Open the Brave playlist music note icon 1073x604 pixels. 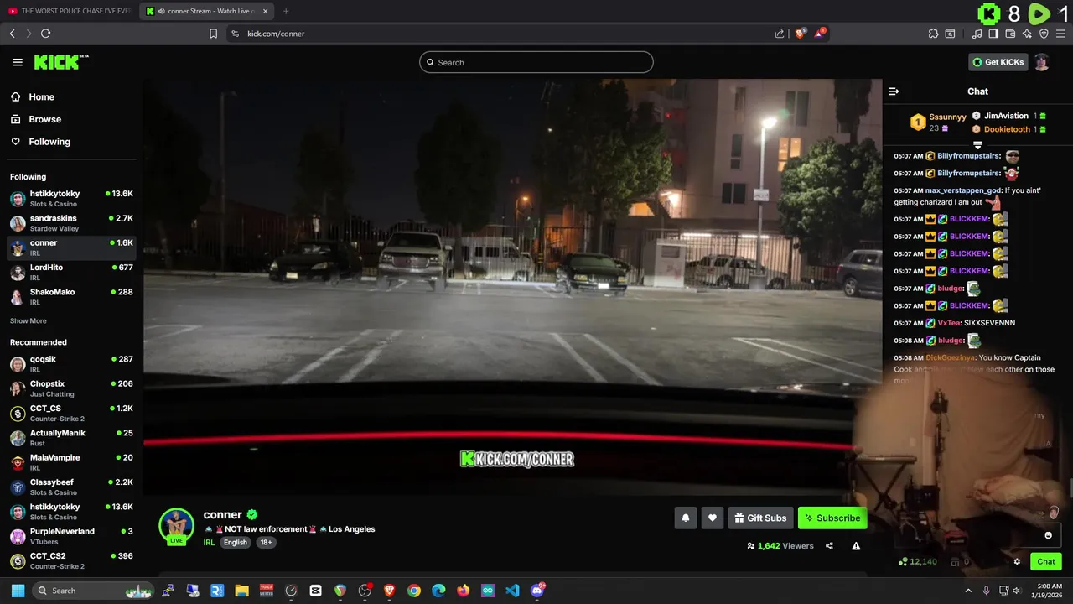(977, 34)
